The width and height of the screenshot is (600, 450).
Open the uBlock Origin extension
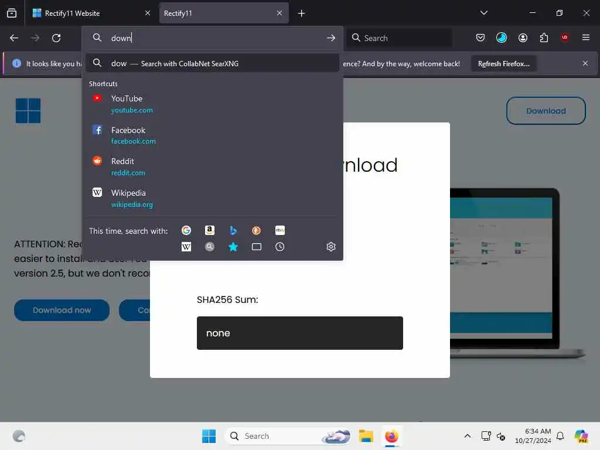click(x=564, y=37)
